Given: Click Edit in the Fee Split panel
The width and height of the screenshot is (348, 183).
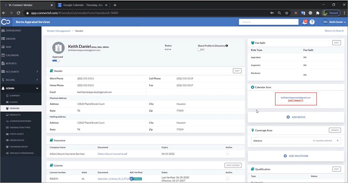Looking at the screenshot, I should coord(336,43).
